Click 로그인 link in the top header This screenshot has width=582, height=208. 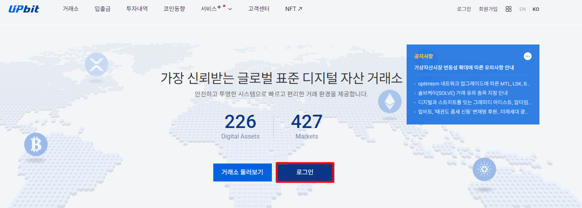[x=464, y=9]
